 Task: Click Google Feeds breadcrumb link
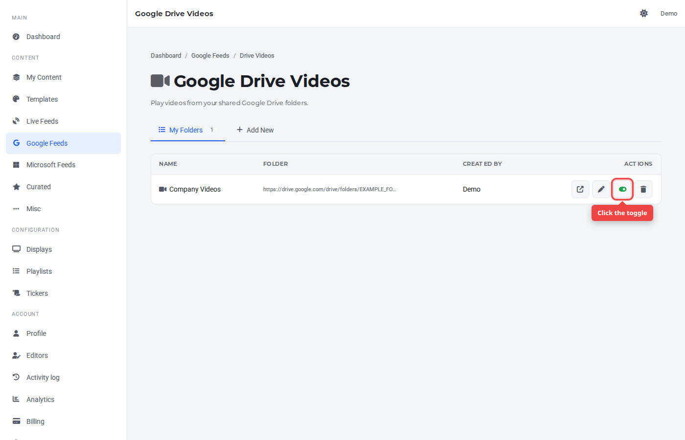(210, 56)
